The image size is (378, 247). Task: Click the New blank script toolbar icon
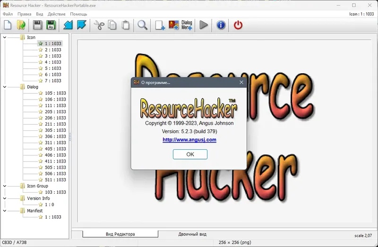(8, 25)
